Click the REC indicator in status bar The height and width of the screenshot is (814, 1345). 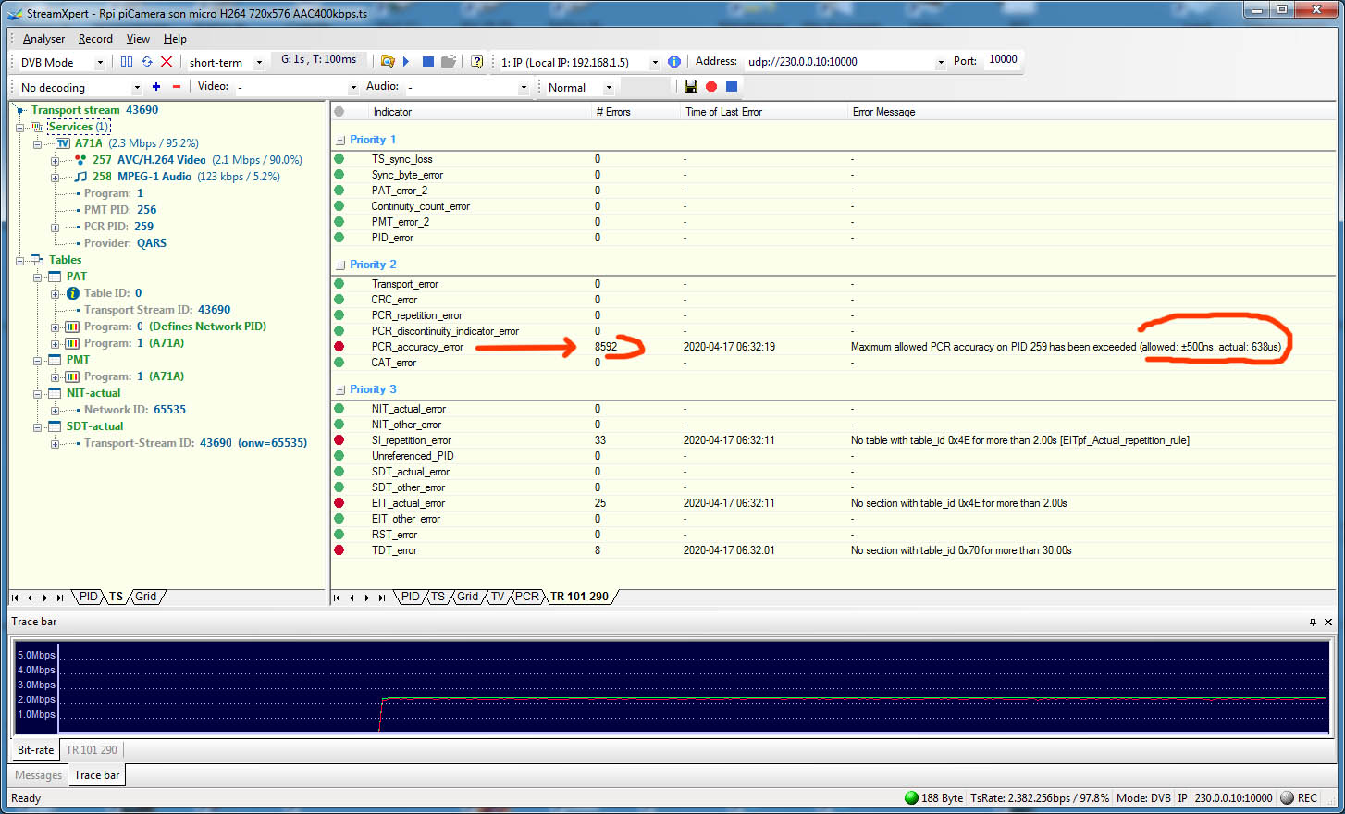point(1299,797)
